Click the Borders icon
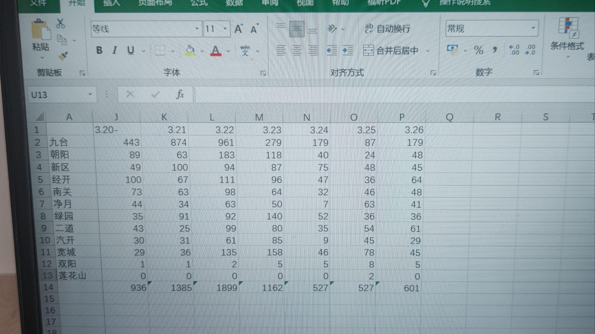Image resolution: width=595 pixels, height=334 pixels. 160,50
